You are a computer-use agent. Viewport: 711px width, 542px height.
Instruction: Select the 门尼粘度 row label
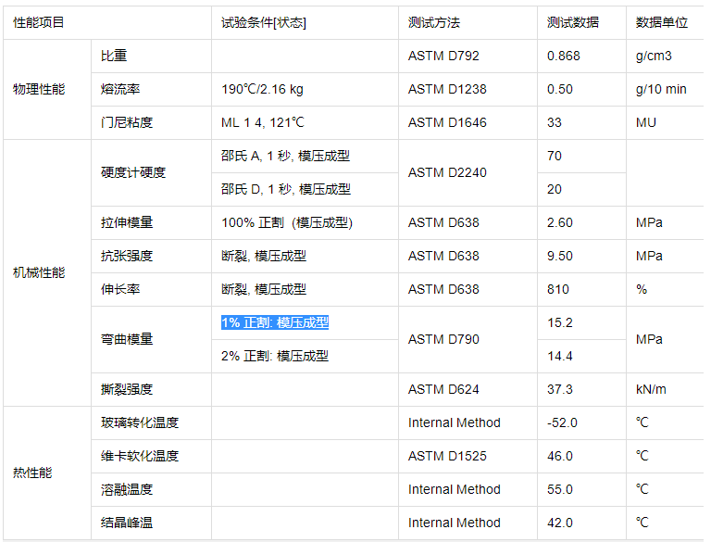[127, 122]
